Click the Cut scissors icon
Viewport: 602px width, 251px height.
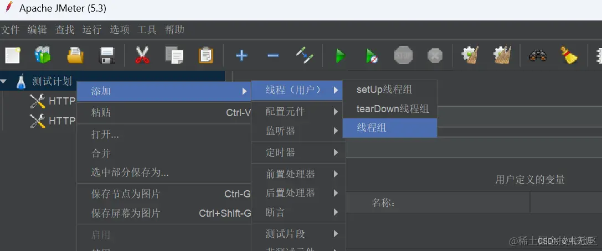click(x=142, y=56)
